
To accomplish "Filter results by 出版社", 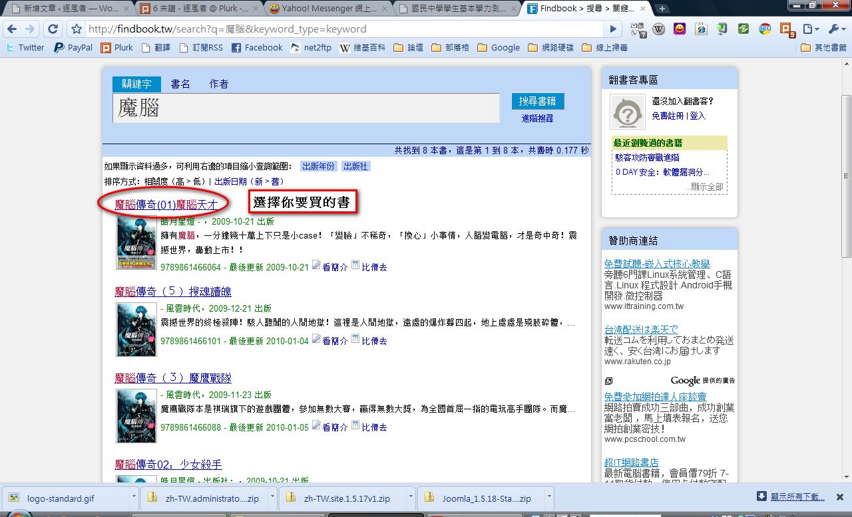I will coord(356,166).
